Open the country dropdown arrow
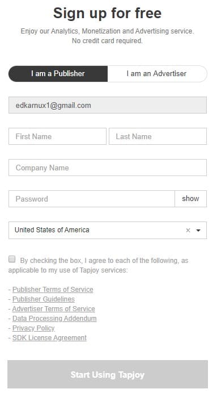The width and height of the screenshot is (221, 393). pos(198,231)
